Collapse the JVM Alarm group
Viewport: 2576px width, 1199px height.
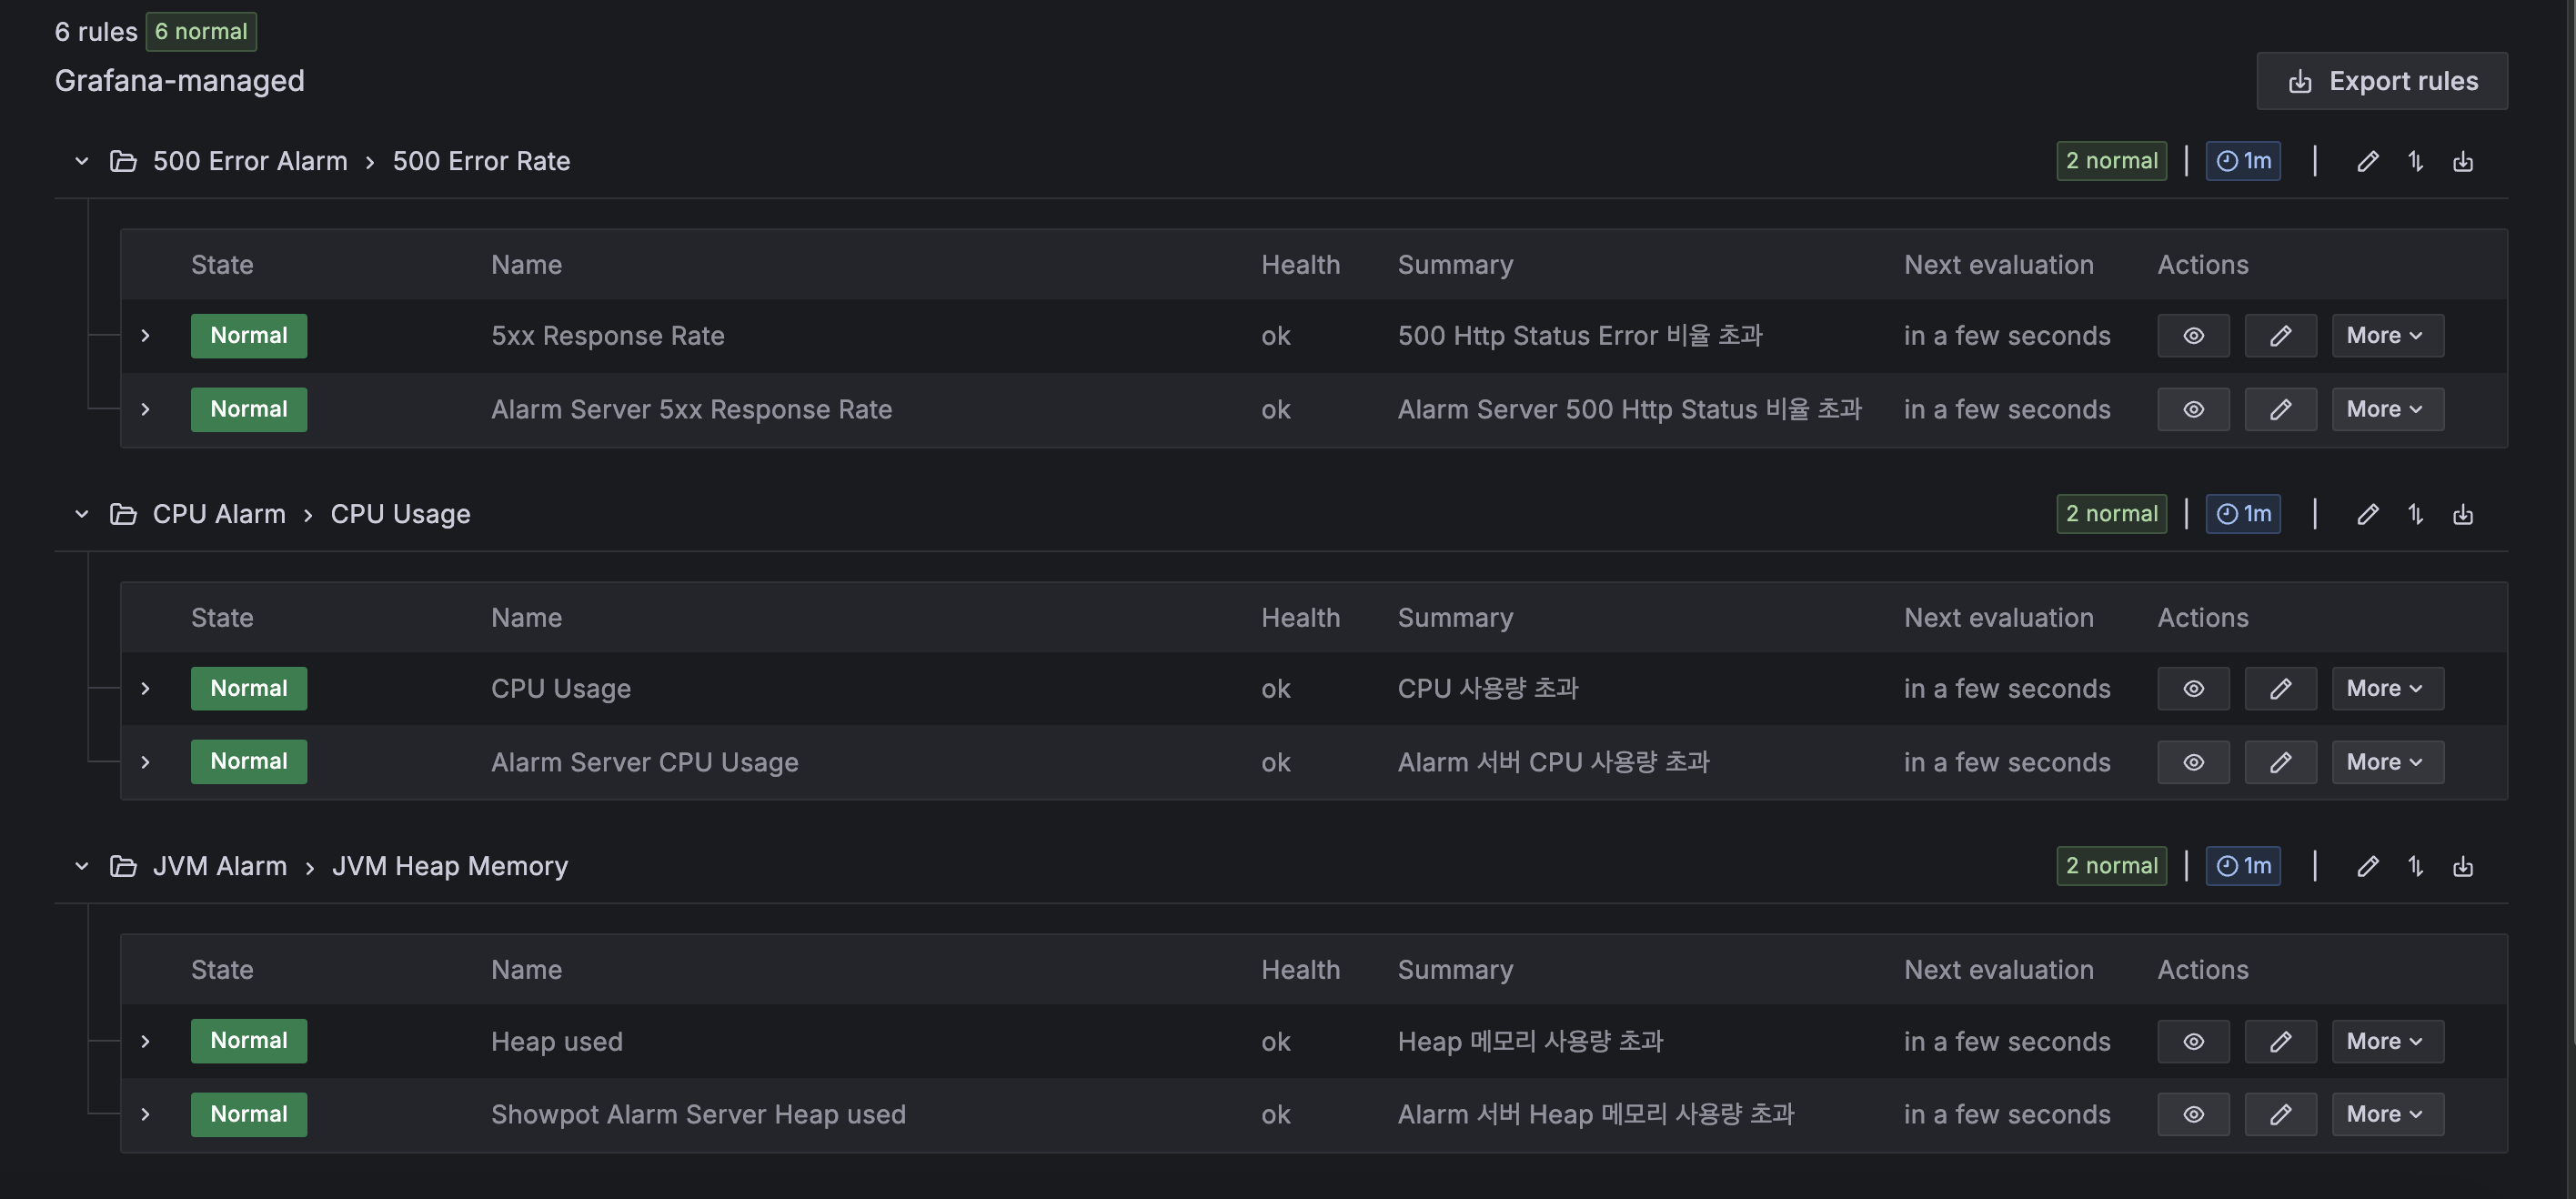82,866
